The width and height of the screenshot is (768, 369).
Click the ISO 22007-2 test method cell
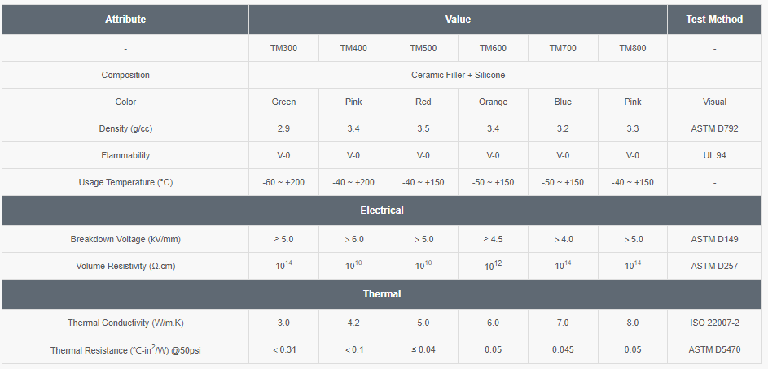(714, 323)
